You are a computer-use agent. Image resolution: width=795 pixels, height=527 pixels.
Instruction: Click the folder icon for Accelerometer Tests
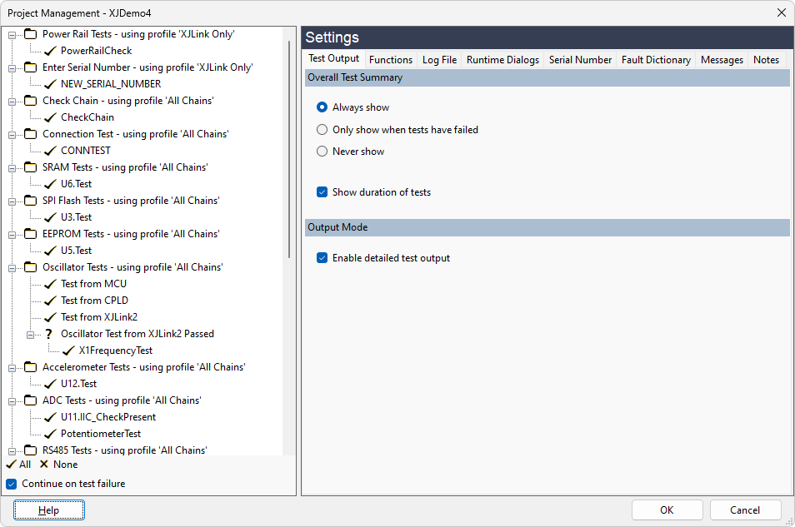pyautogui.click(x=31, y=367)
